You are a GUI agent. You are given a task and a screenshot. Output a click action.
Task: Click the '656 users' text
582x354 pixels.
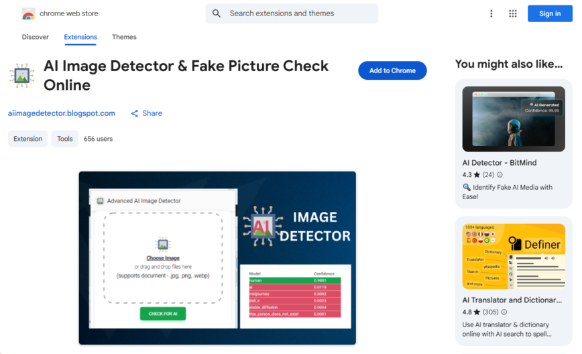(98, 139)
